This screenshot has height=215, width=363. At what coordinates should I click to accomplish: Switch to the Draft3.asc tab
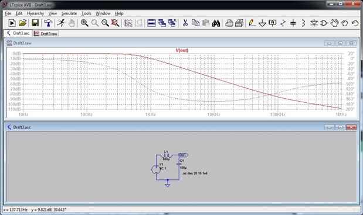[x=19, y=33]
